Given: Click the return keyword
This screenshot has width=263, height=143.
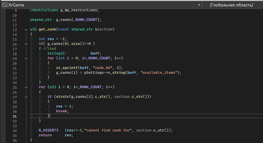Looking at the screenshot, I should point(45,135).
